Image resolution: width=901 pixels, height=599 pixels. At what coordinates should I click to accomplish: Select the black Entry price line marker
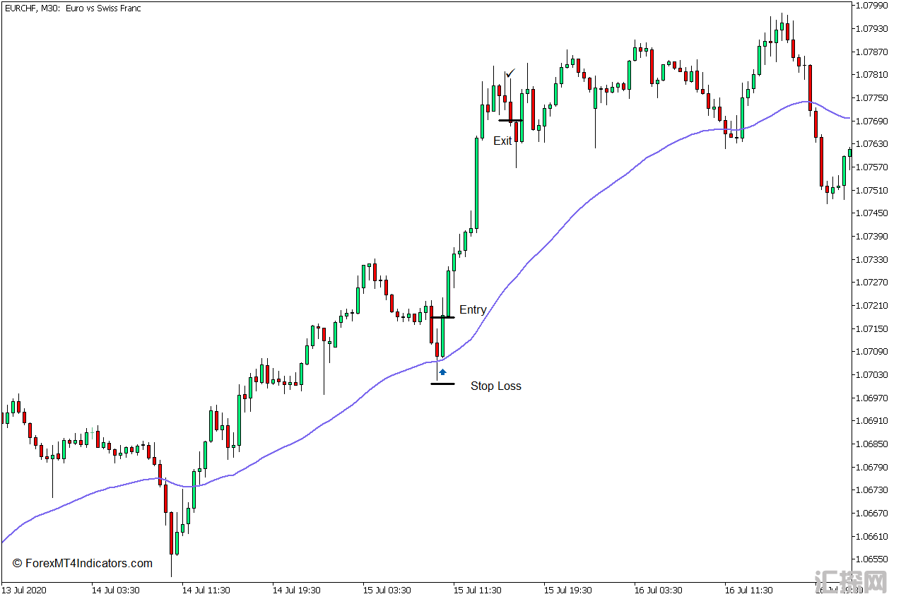click(x=442, y=317)
